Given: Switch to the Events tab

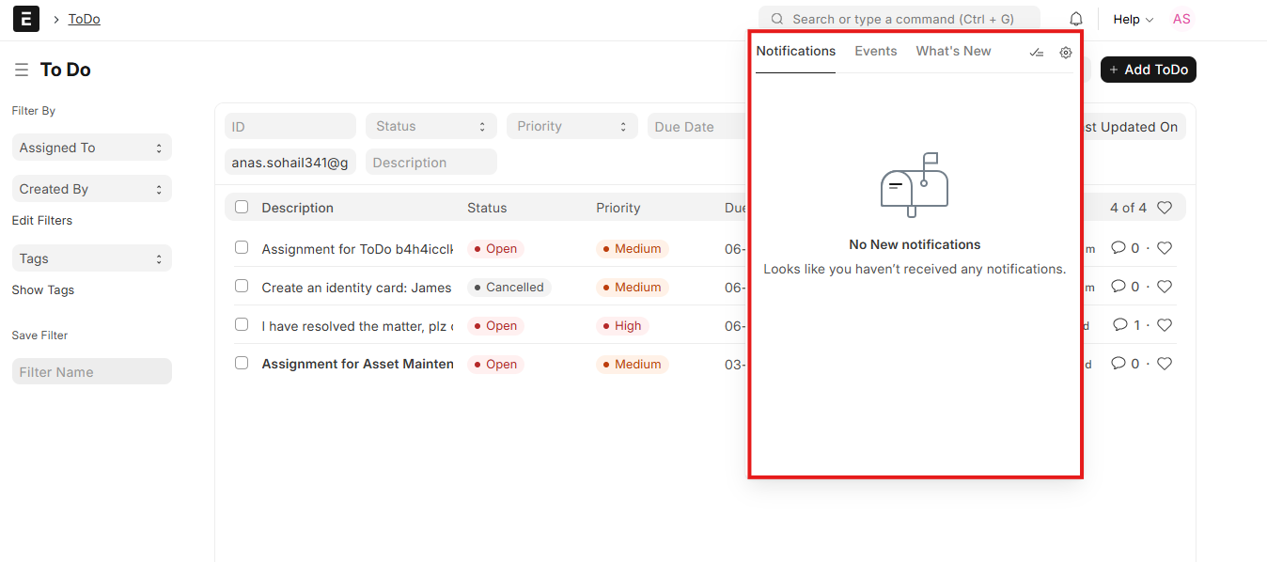Looking at the screenshot, I should click(x=876, y=51).
